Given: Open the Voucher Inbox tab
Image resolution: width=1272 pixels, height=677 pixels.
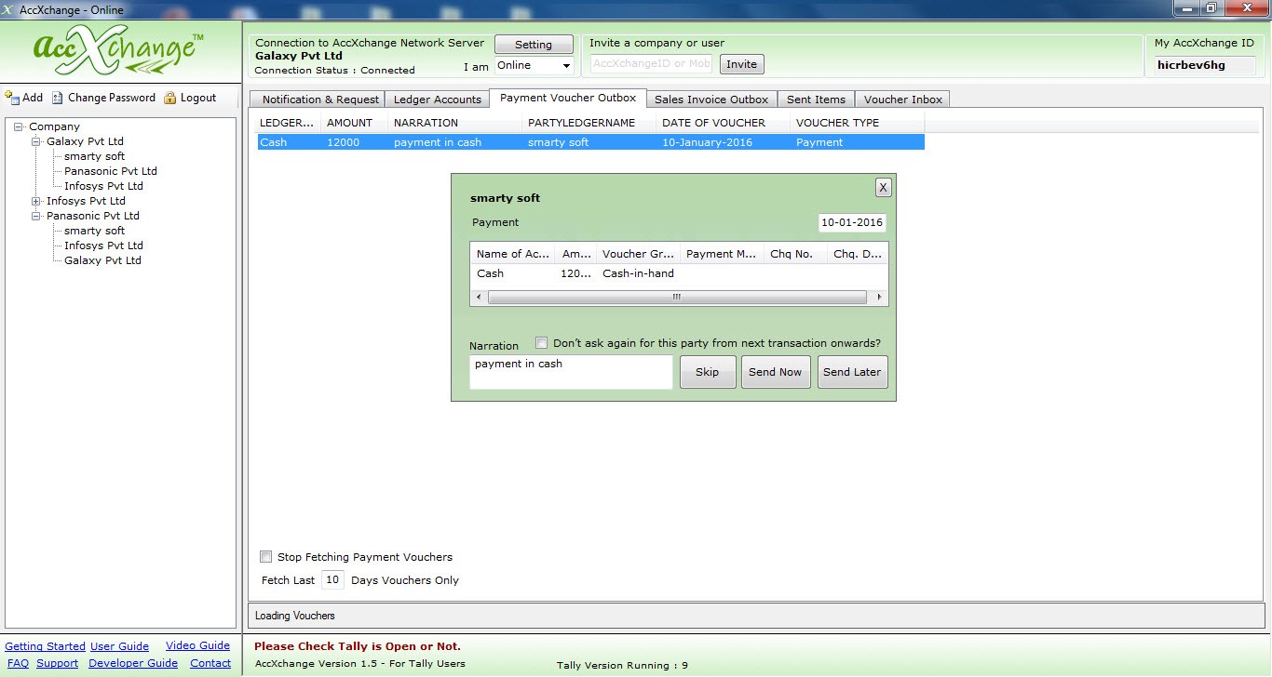Looking at the screenshot, I should (x=903, y=100).
